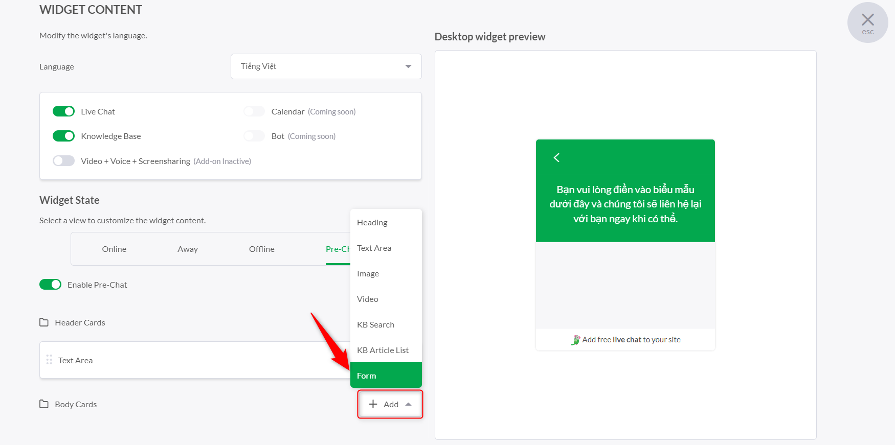895x445 pixels.
Task: Select the Pre-Chat widget state tab
Action: click(338, 249)
